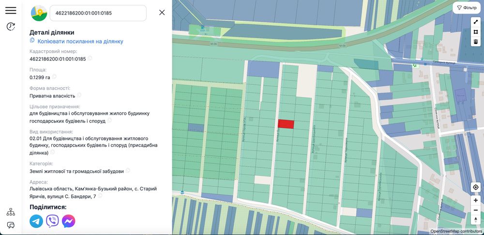
Task: Click the 'Деталі ділянки' heading
Action: tap(52, 33)
